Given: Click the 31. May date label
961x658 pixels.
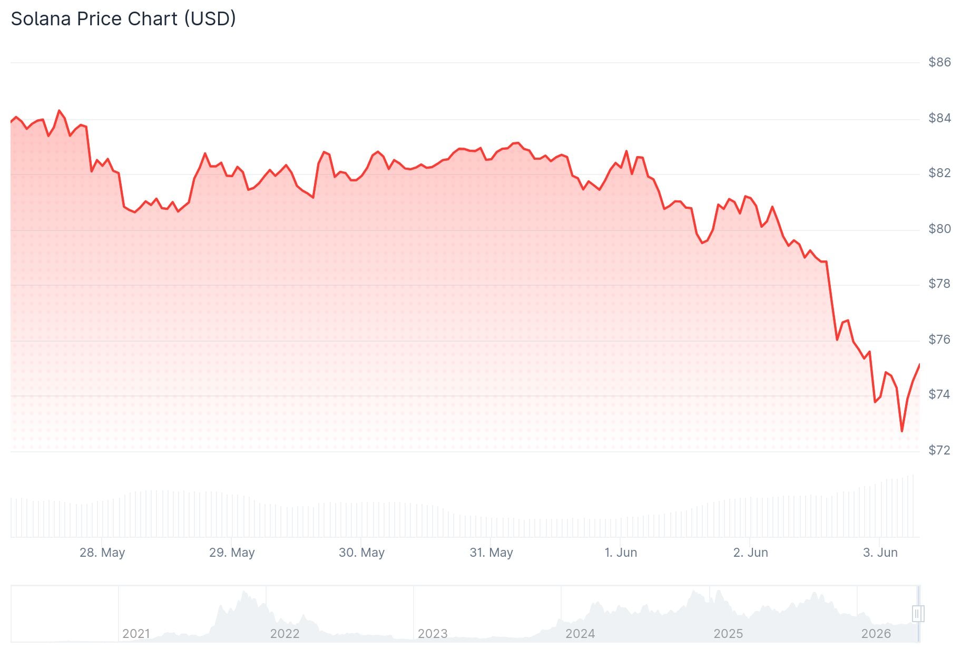Looking at the screenshot, I should coord(491,553).
